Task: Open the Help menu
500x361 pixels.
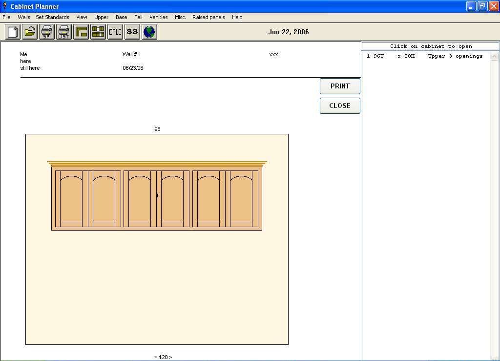Action: coord(237,17)
